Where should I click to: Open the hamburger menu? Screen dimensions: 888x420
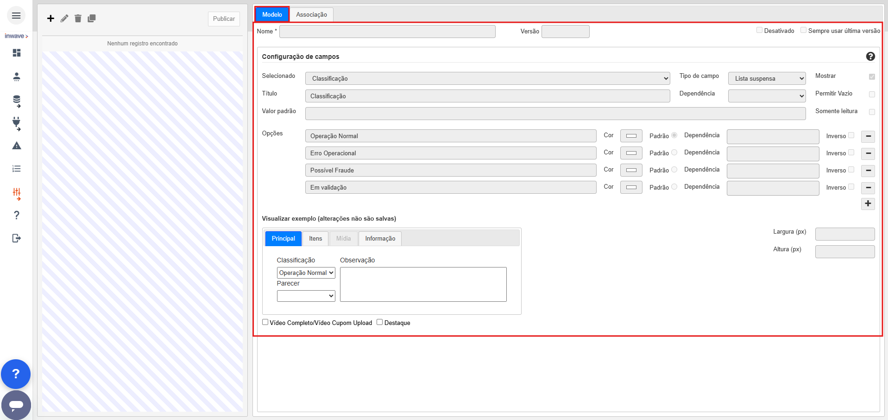tap(16, 16)
